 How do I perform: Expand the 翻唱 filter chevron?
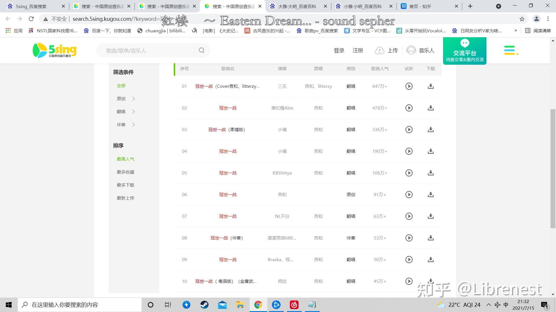click(x=133, y=112)
